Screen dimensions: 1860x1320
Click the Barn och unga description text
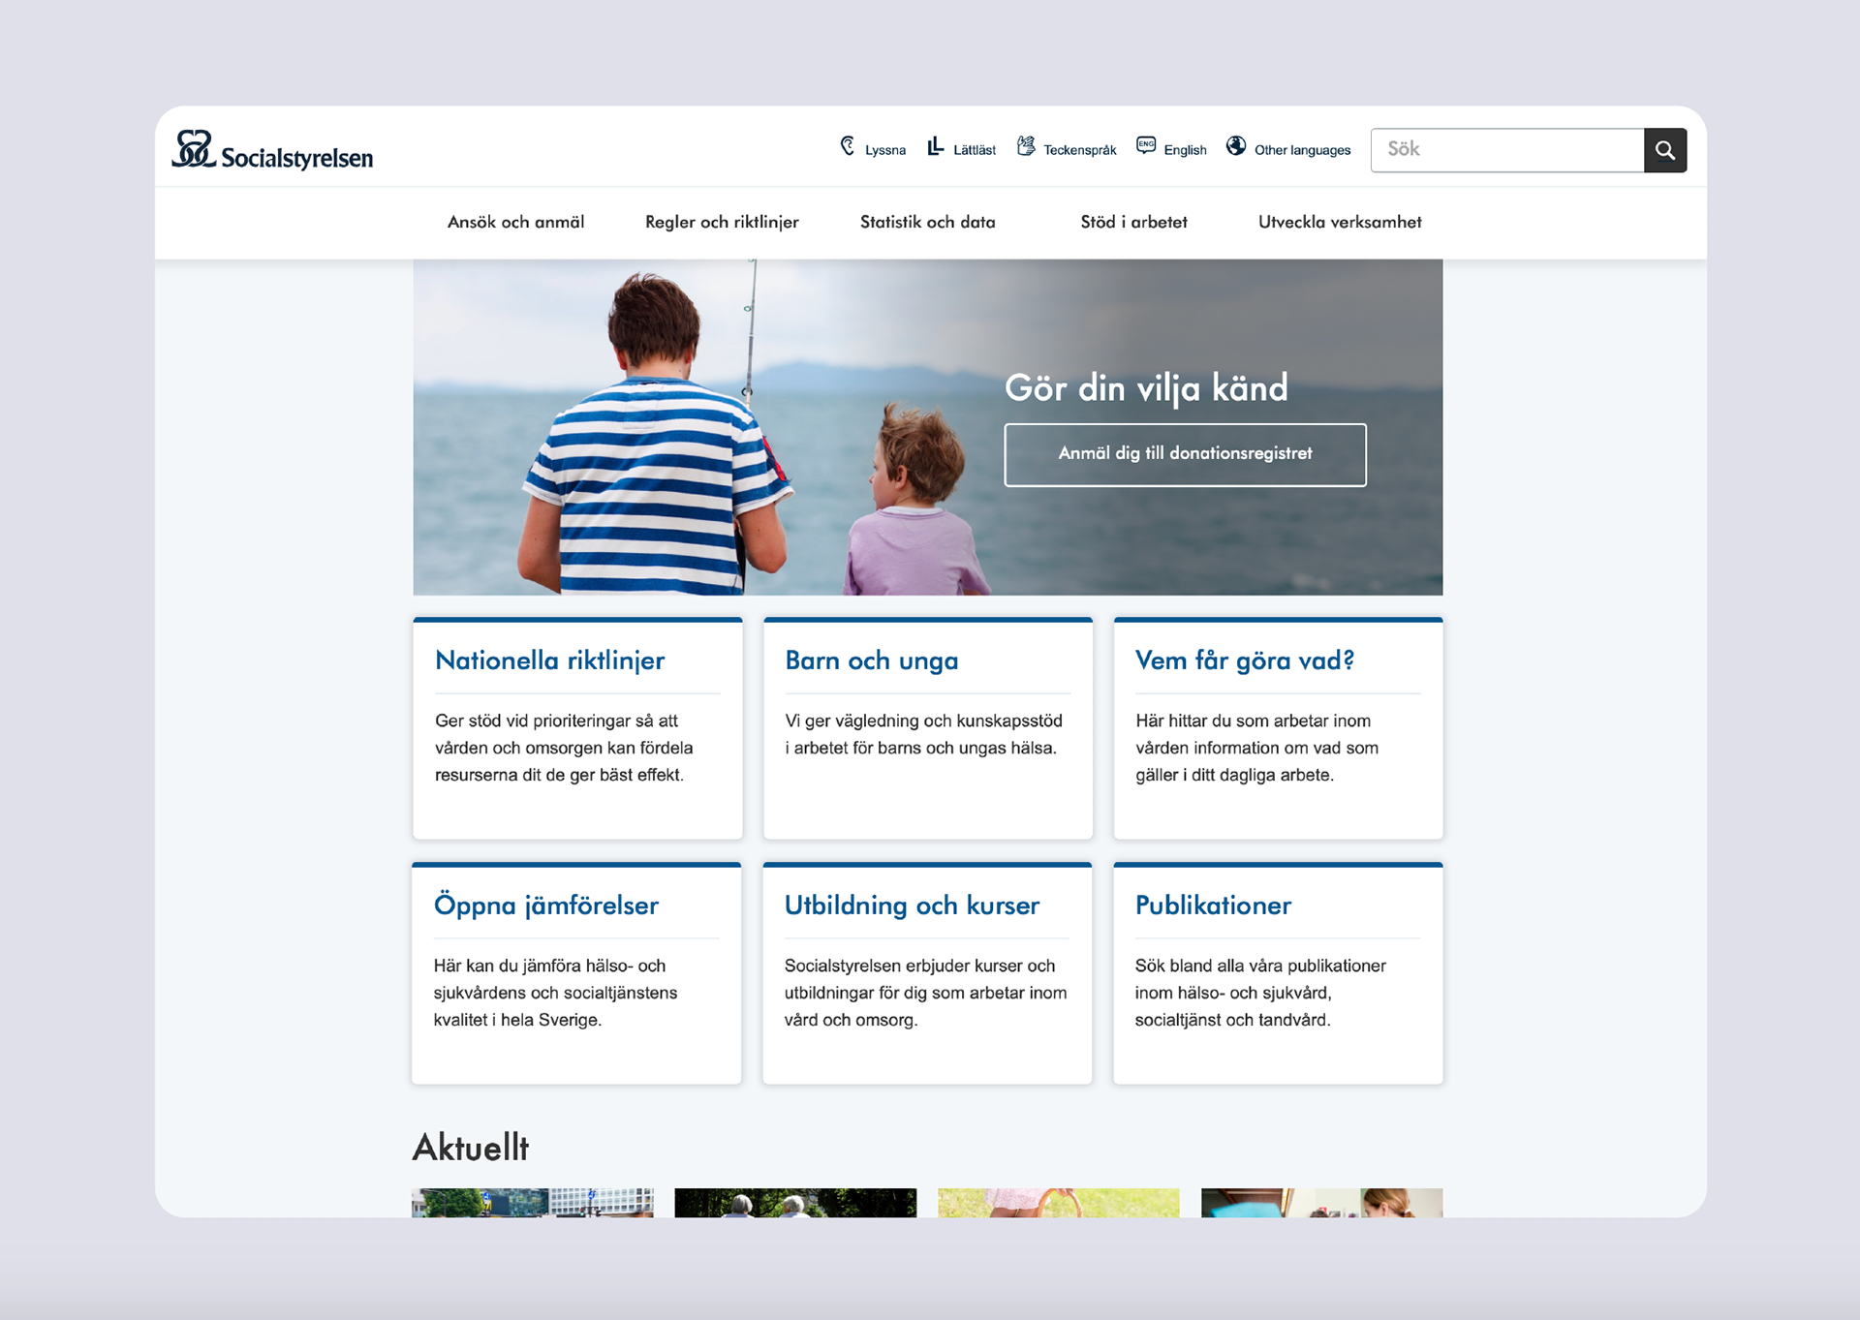coord(923,734)
